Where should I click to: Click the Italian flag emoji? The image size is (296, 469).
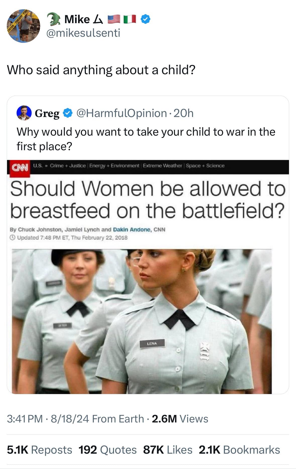click(130, 19)
